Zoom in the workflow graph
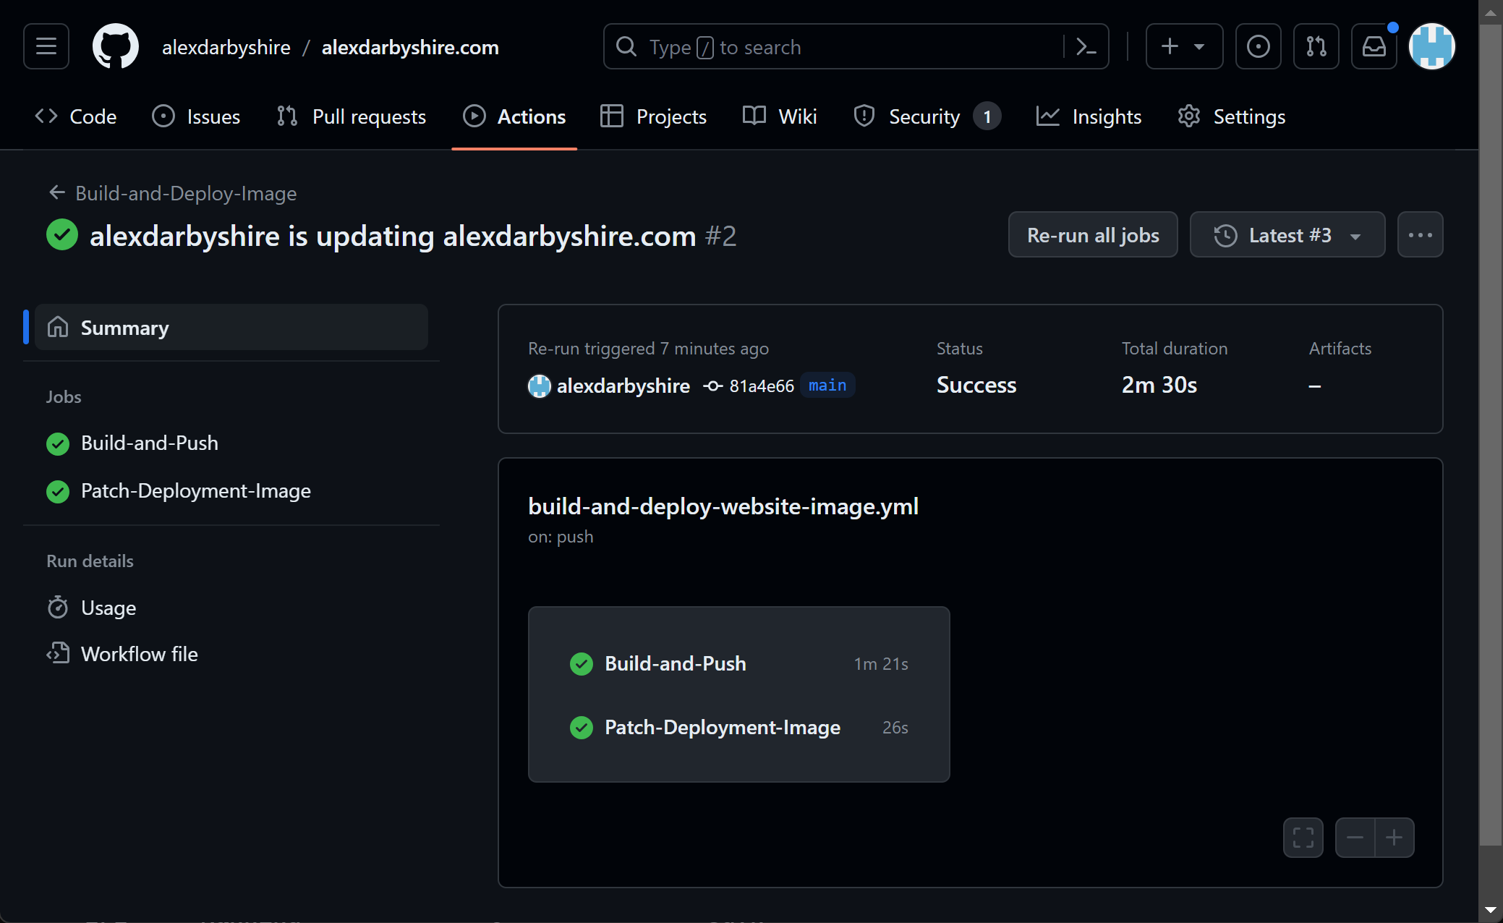The image size is (1503, 923). coord(1395,838)
